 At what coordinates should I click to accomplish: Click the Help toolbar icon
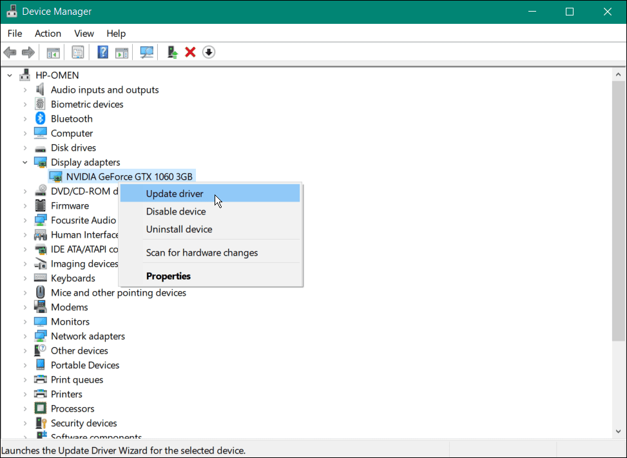[x=102, y=52]
